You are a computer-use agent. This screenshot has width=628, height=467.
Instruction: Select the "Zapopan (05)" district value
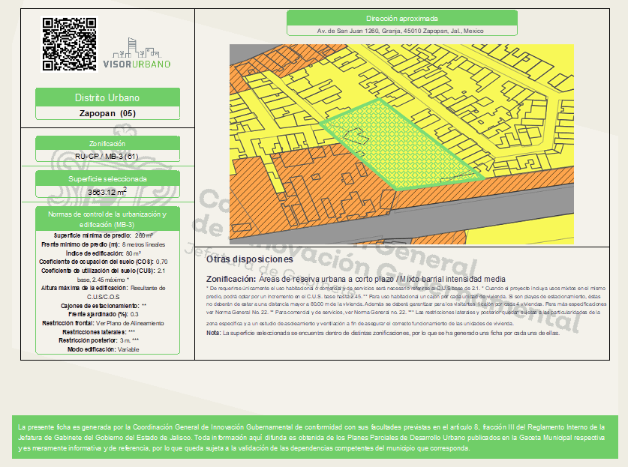click(x=107, y=113)
